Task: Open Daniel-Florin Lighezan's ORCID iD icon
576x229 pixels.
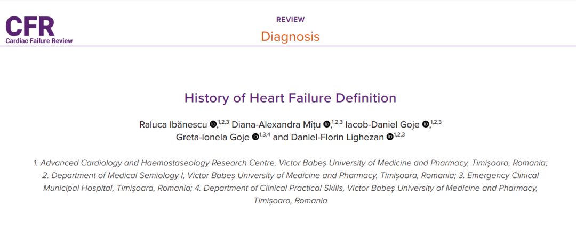Action: pyautogui.click(x=390, y=137)
